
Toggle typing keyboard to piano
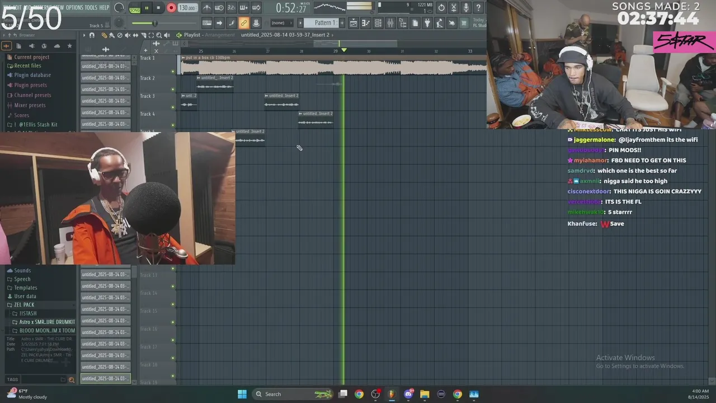pyautogui.click(x=207, y=23)
